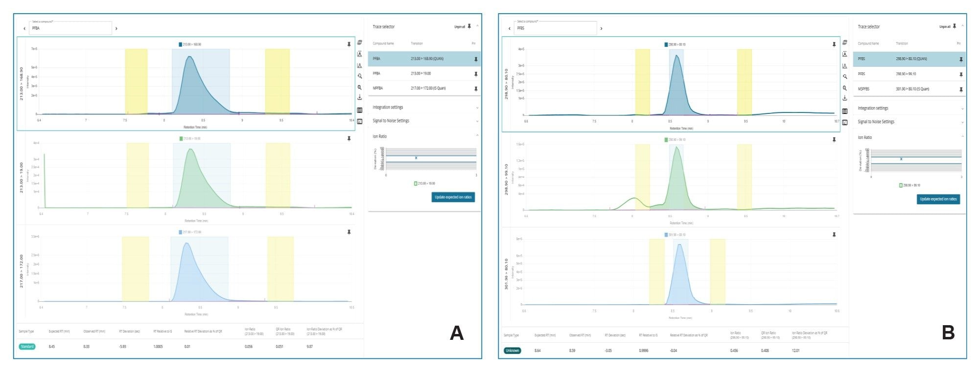
Task: Click the zoom-in magnifier icon in PFBA panel toolbar
Action: pos(360,87)
